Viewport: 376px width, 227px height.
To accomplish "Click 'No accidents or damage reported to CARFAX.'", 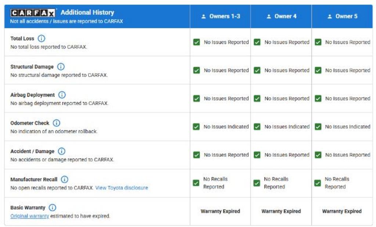I will 62,160.
